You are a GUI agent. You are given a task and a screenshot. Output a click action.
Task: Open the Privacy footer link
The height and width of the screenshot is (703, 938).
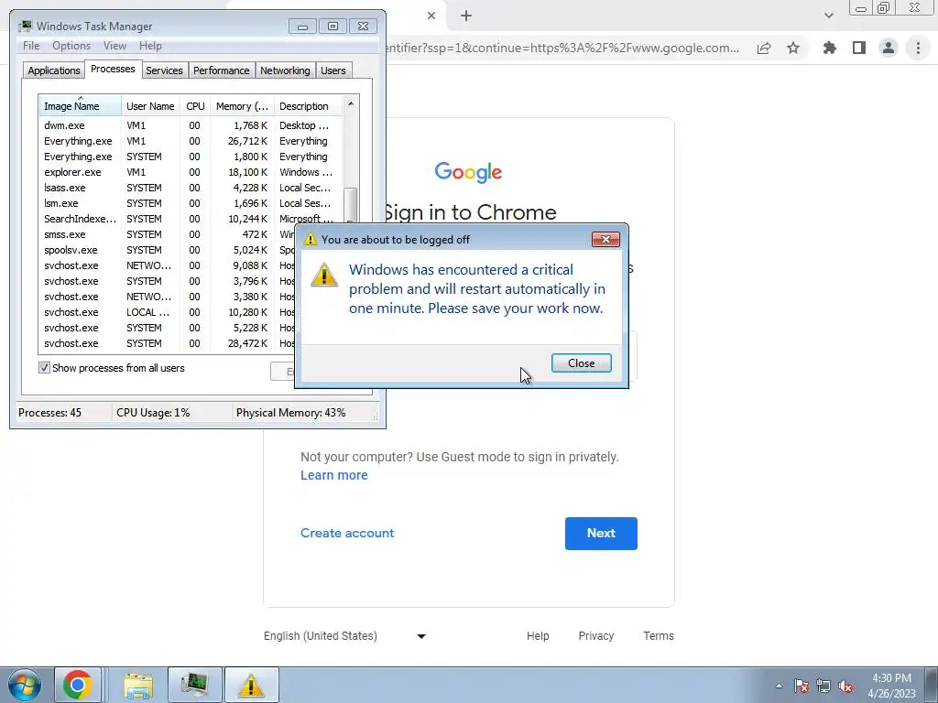pyautogui.click(x=595, y=635)
